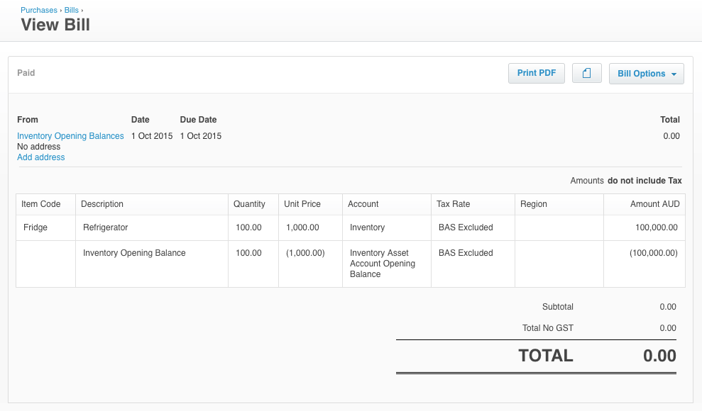Click the Bill Options dropdown arrow
This screenshot has width=702, height=411.
[672, 73]
